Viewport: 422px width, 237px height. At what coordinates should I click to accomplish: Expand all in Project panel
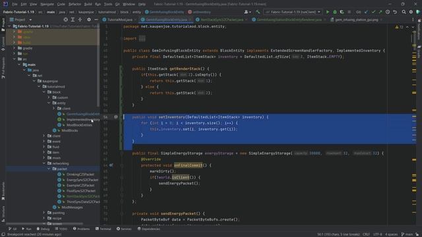(x=73, y=20)
